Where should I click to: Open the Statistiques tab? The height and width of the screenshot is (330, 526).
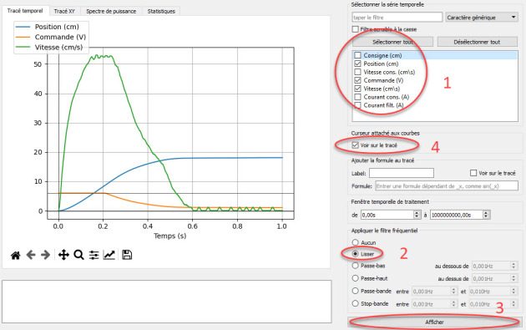[x=161, y=11]
